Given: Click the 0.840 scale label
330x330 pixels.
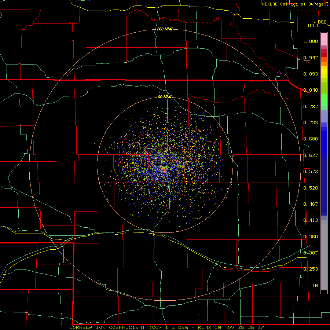Looking at the screenshot, I should pyautogui.click(x=311, y=90).
